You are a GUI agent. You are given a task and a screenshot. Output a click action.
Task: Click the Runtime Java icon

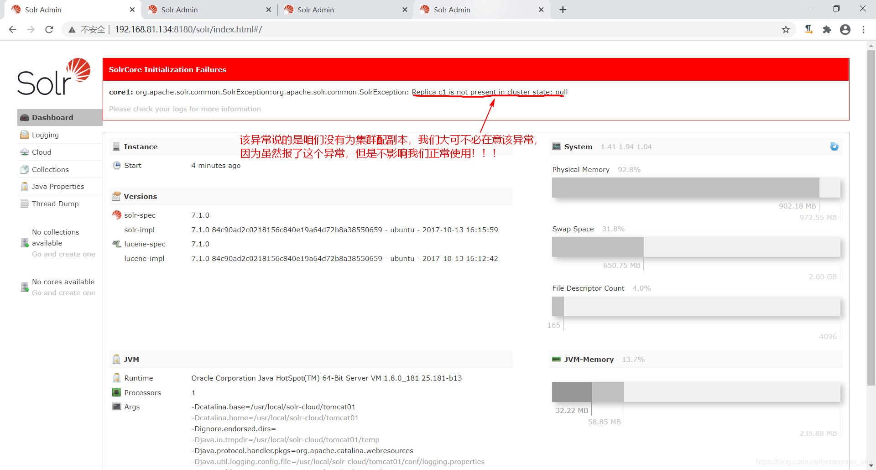tap(117, 378)
